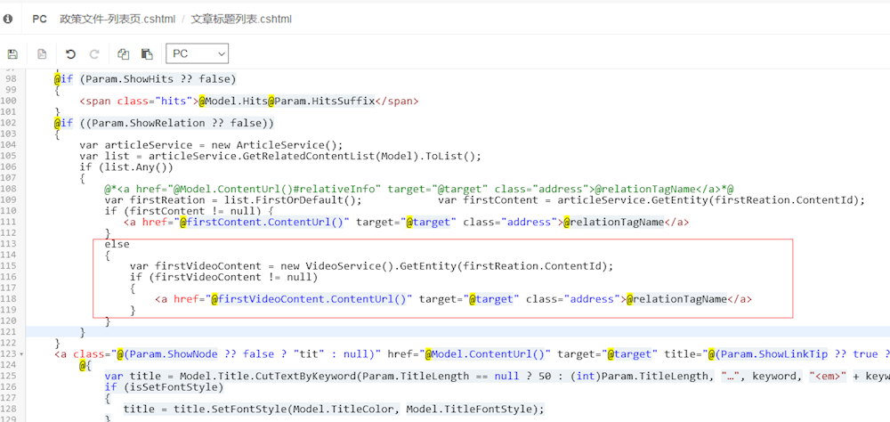This screenshot has height=422, width=890.
Task: Click the greyed-out document icon in the toolbar
Action: point(42,54)
